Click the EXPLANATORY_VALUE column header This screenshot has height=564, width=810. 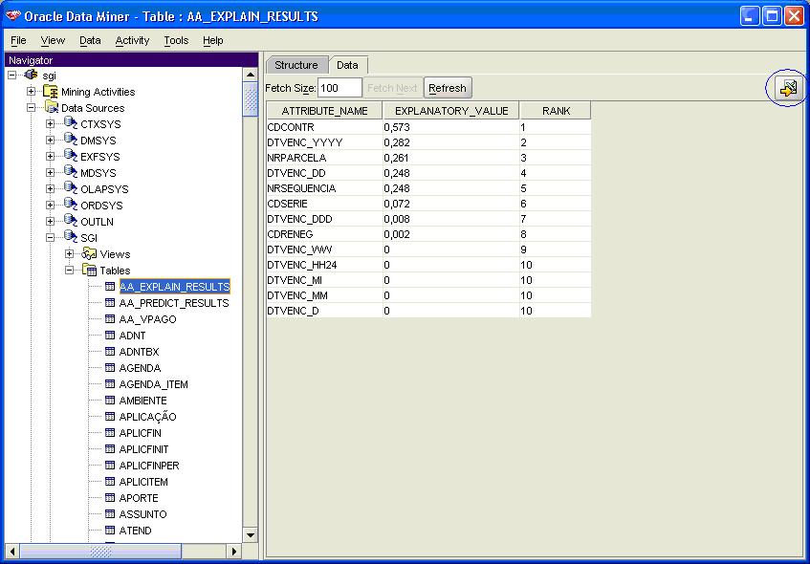tap(450, 111)
